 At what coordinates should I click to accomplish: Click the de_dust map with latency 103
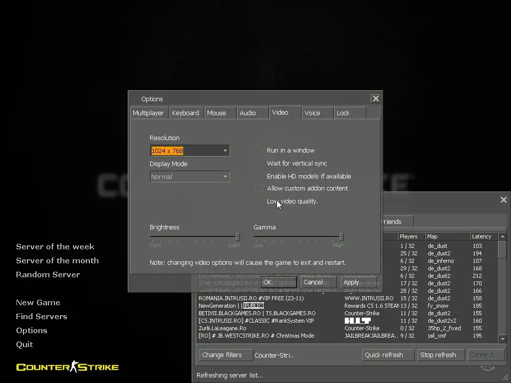437,246
